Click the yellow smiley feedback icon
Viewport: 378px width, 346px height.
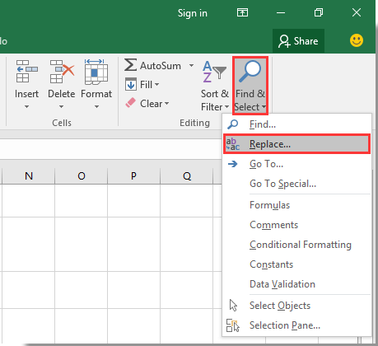pyautogui.click(x=357, y=40)
